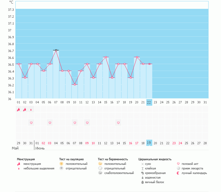221x192 pixels.
Task: Select the peak temperature point on day 07
Action: (x=56, y=50)
